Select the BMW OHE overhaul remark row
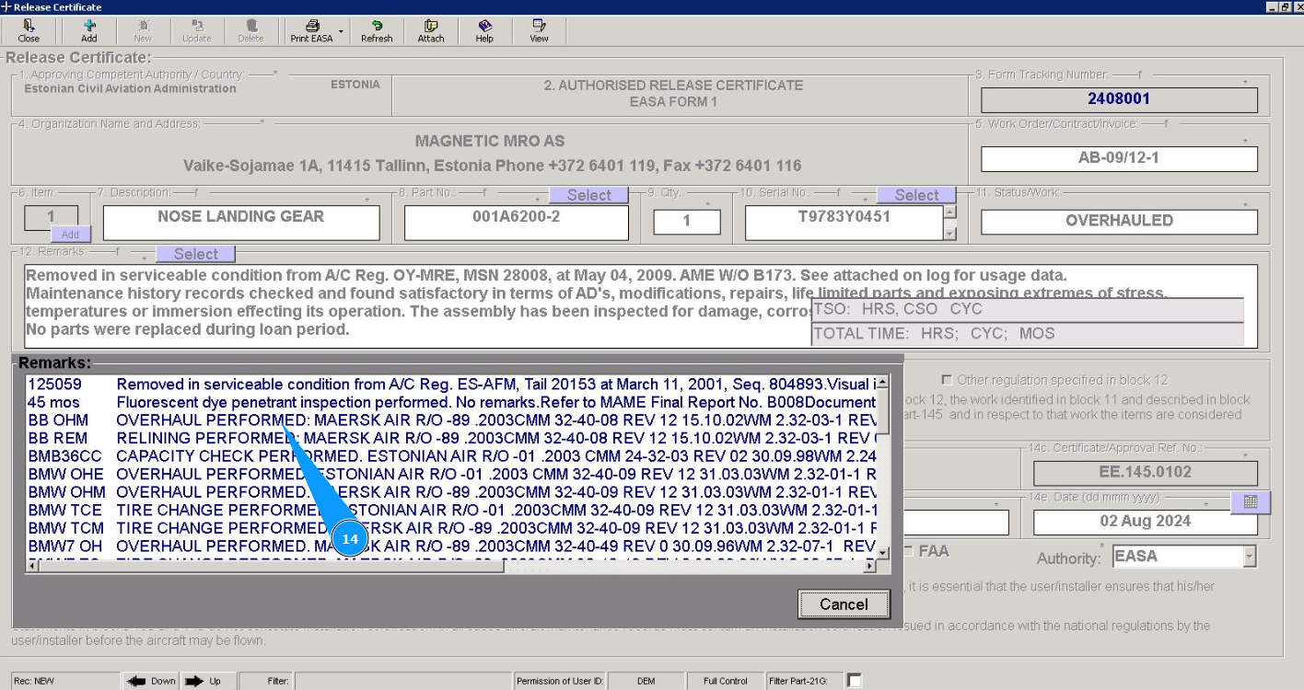 451,473
